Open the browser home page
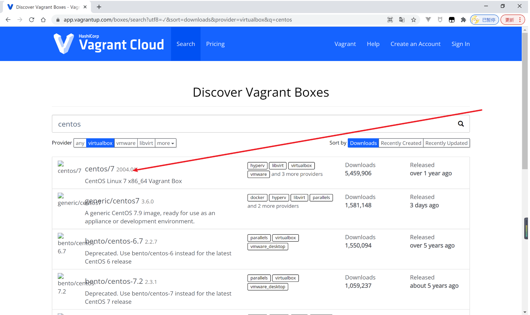The width and height of the screenshot is (530, 315). pos(43,20)
